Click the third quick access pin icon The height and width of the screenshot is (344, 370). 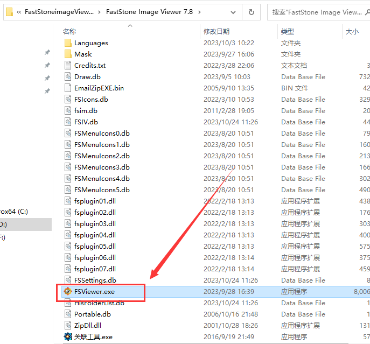click(x=47, y=78)
